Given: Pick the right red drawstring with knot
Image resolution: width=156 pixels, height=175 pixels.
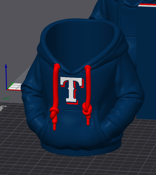Looking at the screenshot, I should pos(87,95).
